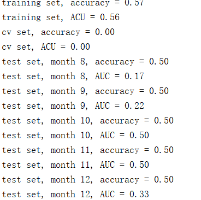Viewport: 201px width, 200px height.
Task: Click the cv set accuracy = 0.00 line
Action: coord(58,32)
